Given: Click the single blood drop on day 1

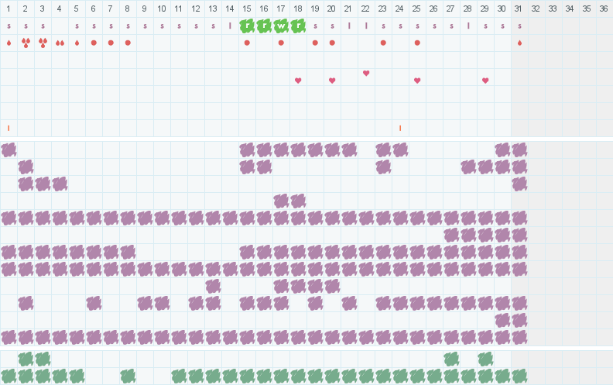Looking at the screenshot, I should [x=9, y=43].
